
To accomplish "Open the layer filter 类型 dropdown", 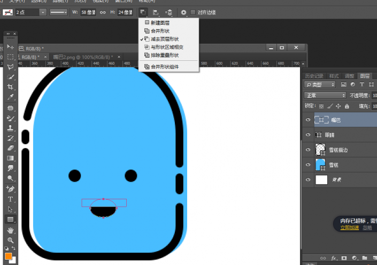I will [x=320, y=84].
